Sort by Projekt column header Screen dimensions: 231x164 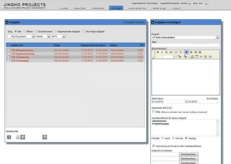pyautogui.click(x=57, y=45)
